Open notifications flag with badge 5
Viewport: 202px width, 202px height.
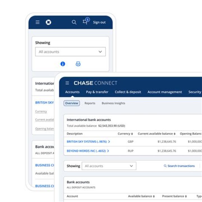point(85,22)
